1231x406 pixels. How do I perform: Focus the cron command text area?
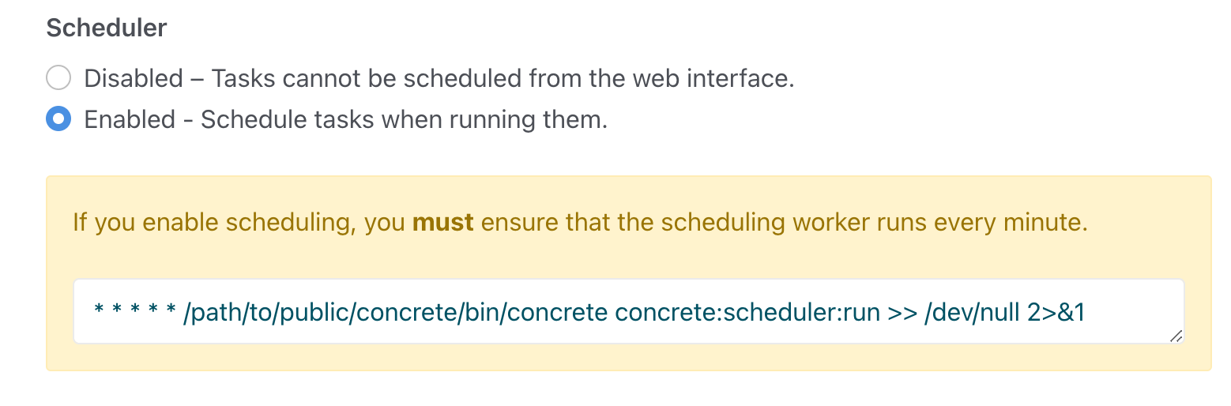[x=629, y=311]
